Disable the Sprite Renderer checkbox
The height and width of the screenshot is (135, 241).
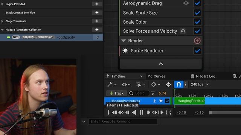pos(197,51)
